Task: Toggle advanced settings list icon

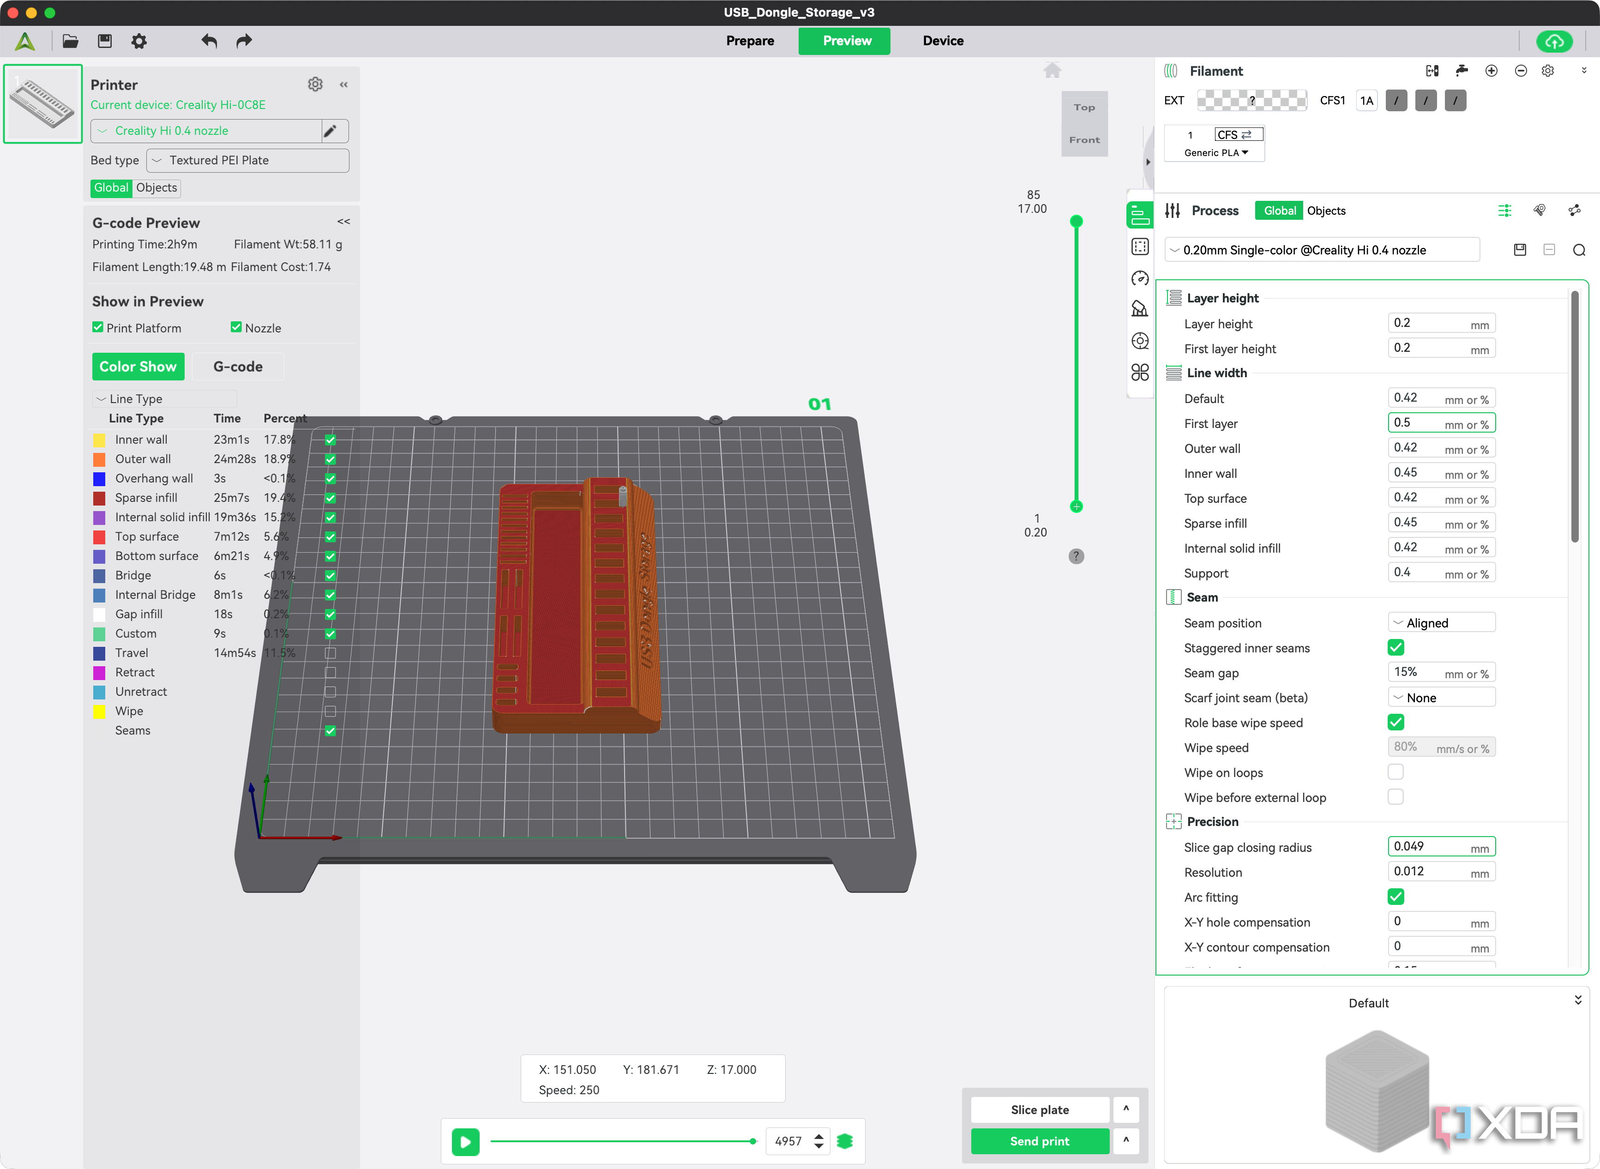Action: point(1504,211)
